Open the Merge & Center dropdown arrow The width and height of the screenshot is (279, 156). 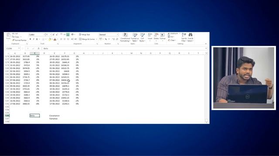tap(96, 39)
